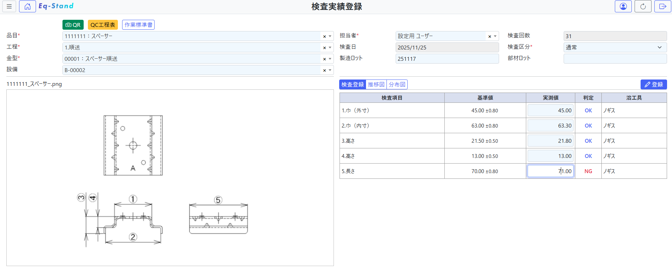This screenshot has height=277, width=672.
Task: Click the empty 部材ロット field
Action: pyautogui.click(x=615, y=59)
